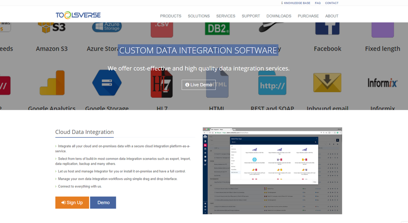The height and width of the screenshot is (223, 408).
Task: Click the 'We offer cost-effective' tagline
Action: pos(199,68)
